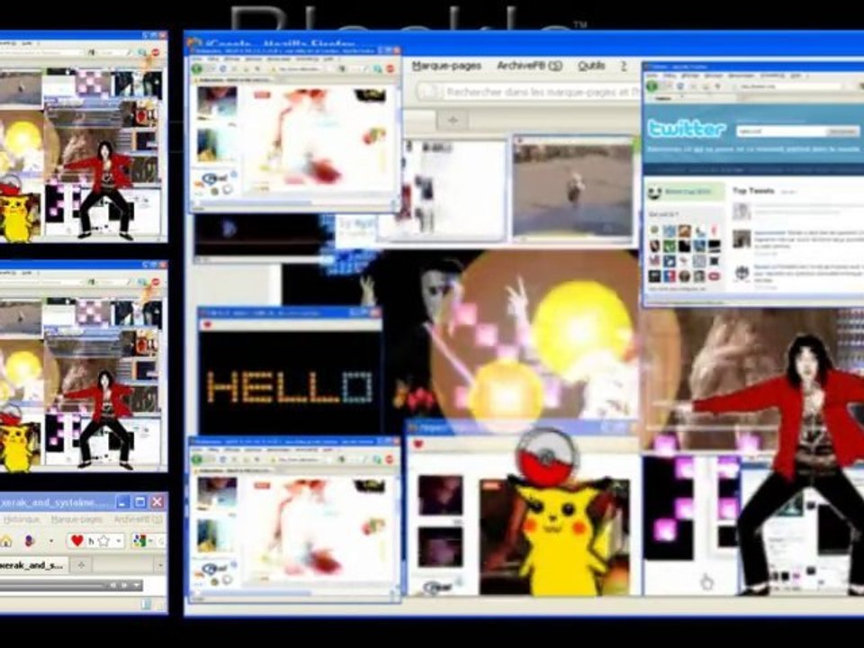This screenshot has width=864, height=648.
Task: Click the red heart icon in address bar
Action: (x=77, y=541)
